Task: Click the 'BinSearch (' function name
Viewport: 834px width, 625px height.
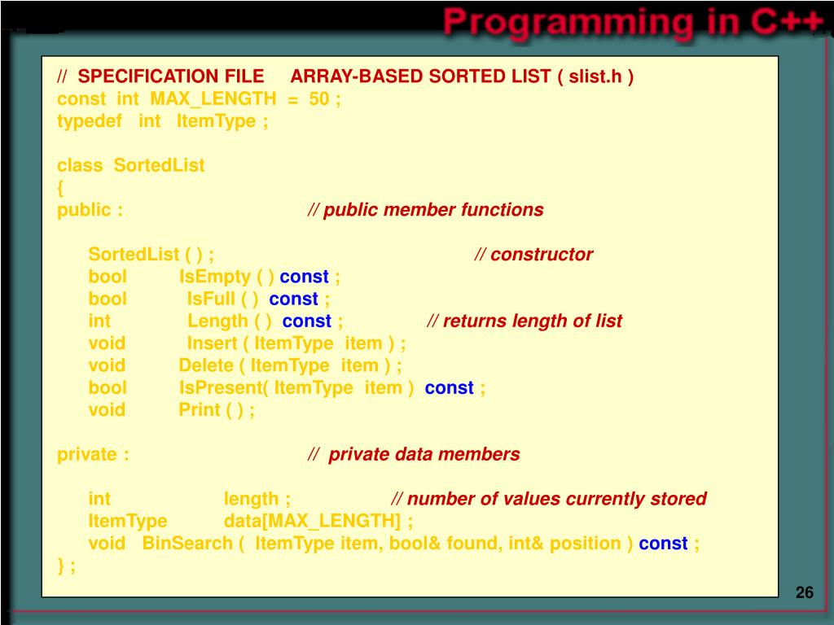Action: (194, 543)
